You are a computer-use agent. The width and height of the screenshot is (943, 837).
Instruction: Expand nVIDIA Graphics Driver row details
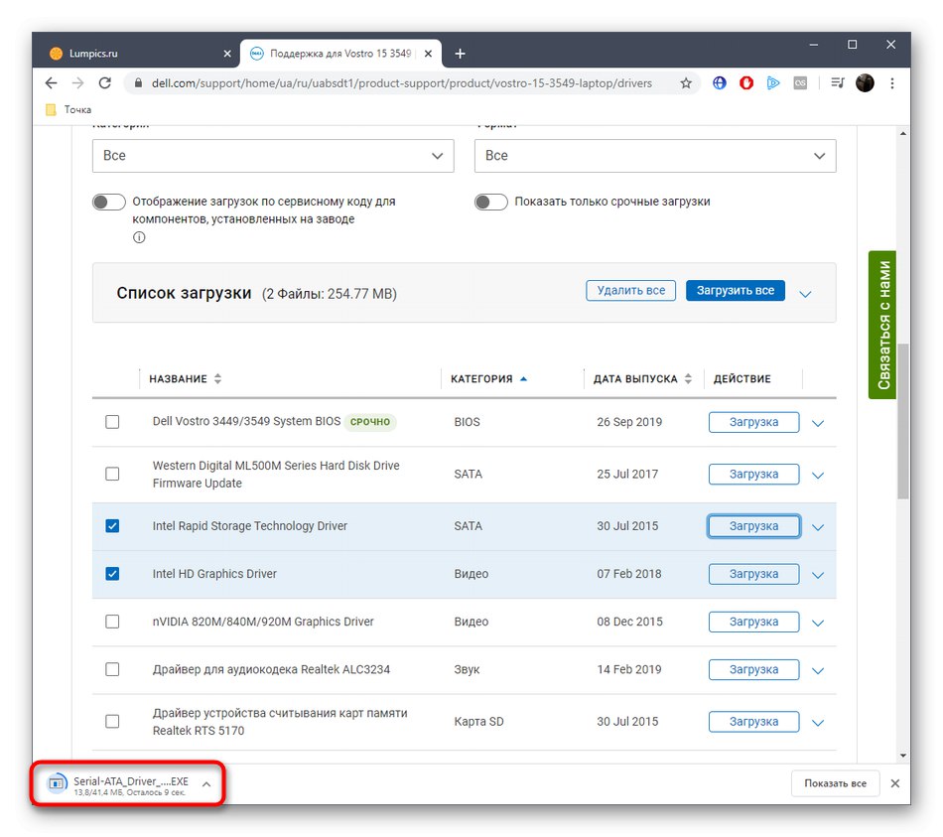818,623
